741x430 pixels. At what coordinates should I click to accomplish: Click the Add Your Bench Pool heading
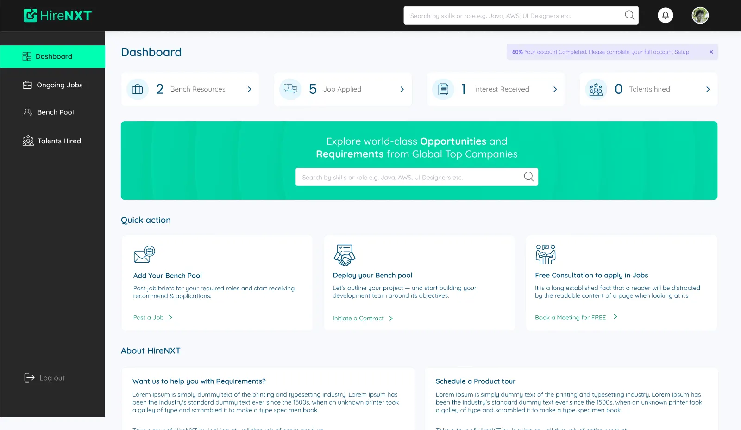168,276
